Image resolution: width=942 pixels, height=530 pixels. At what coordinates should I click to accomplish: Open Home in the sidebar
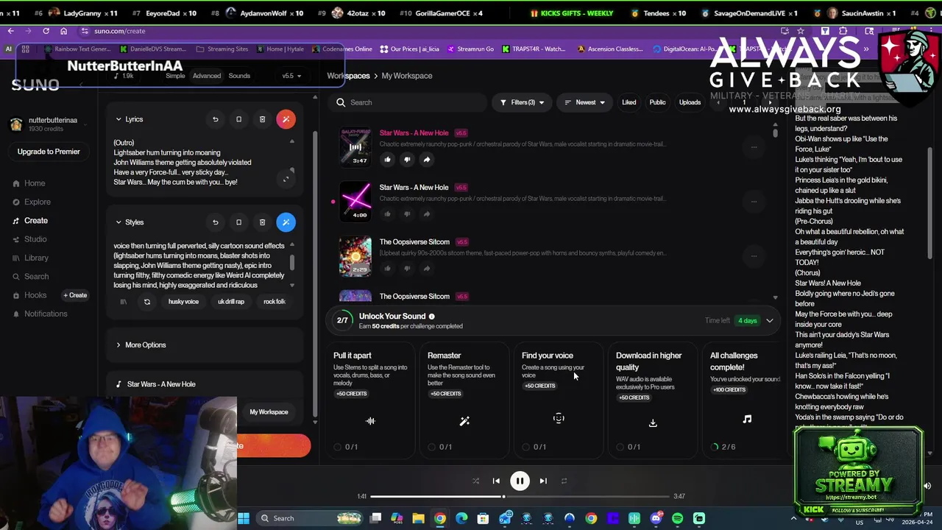coord(35,183)
